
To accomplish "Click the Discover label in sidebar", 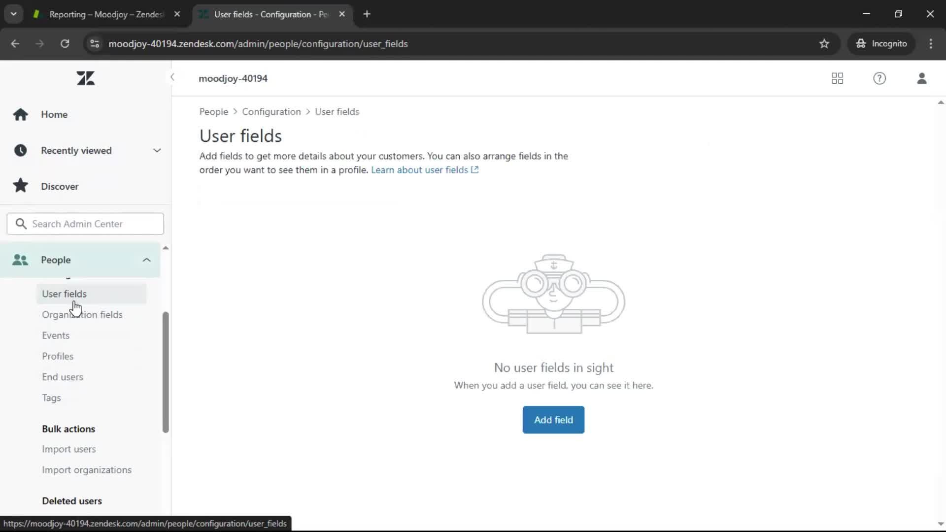I will click(x=60, y=186).
